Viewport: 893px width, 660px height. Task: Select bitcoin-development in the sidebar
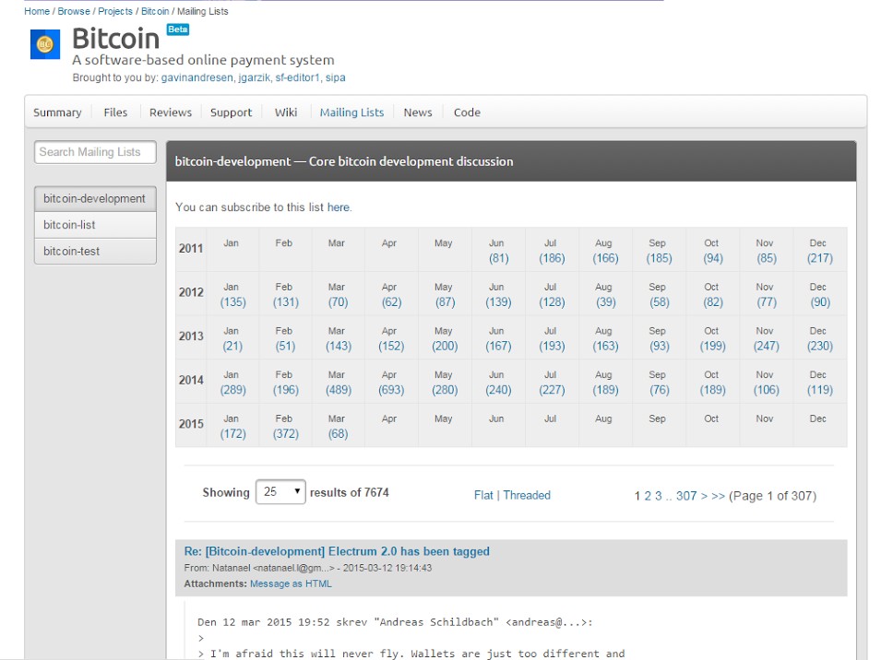point(95,198)
